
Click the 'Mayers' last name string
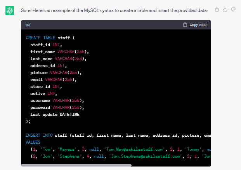pos(67,149)
